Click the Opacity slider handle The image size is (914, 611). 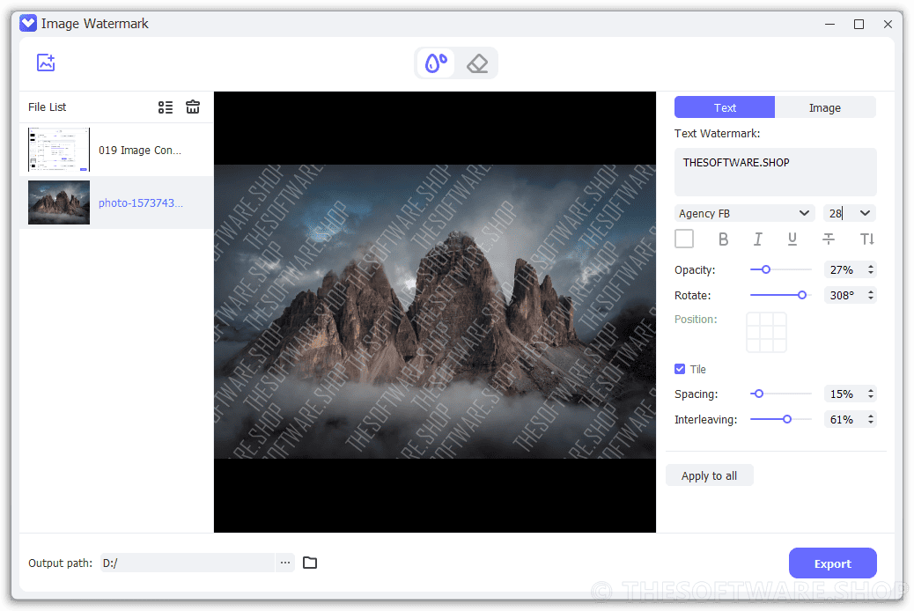[766, 269]
